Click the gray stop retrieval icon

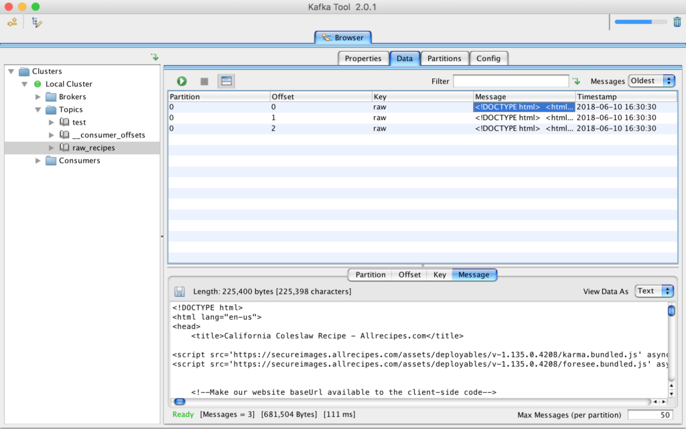[204, 80]
